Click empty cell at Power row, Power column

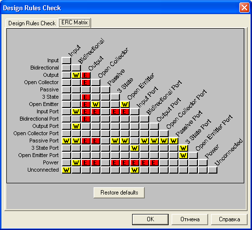(203, 162)
